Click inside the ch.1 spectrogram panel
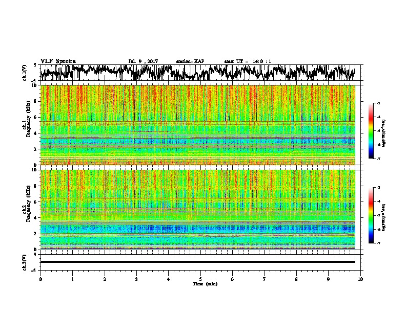This screenshot has width=406, height=313. click(x=197, y=125)
